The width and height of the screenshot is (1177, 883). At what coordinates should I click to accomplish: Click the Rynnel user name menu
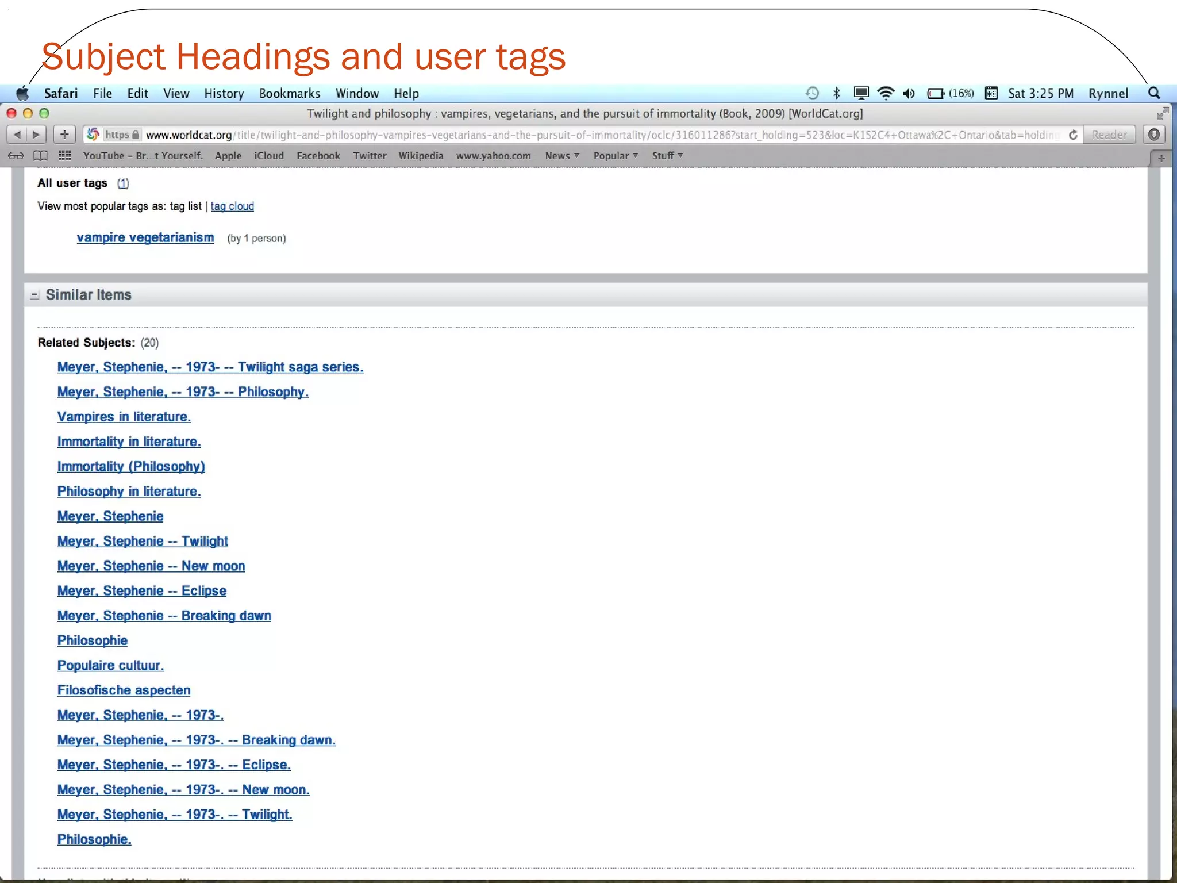1109,93
